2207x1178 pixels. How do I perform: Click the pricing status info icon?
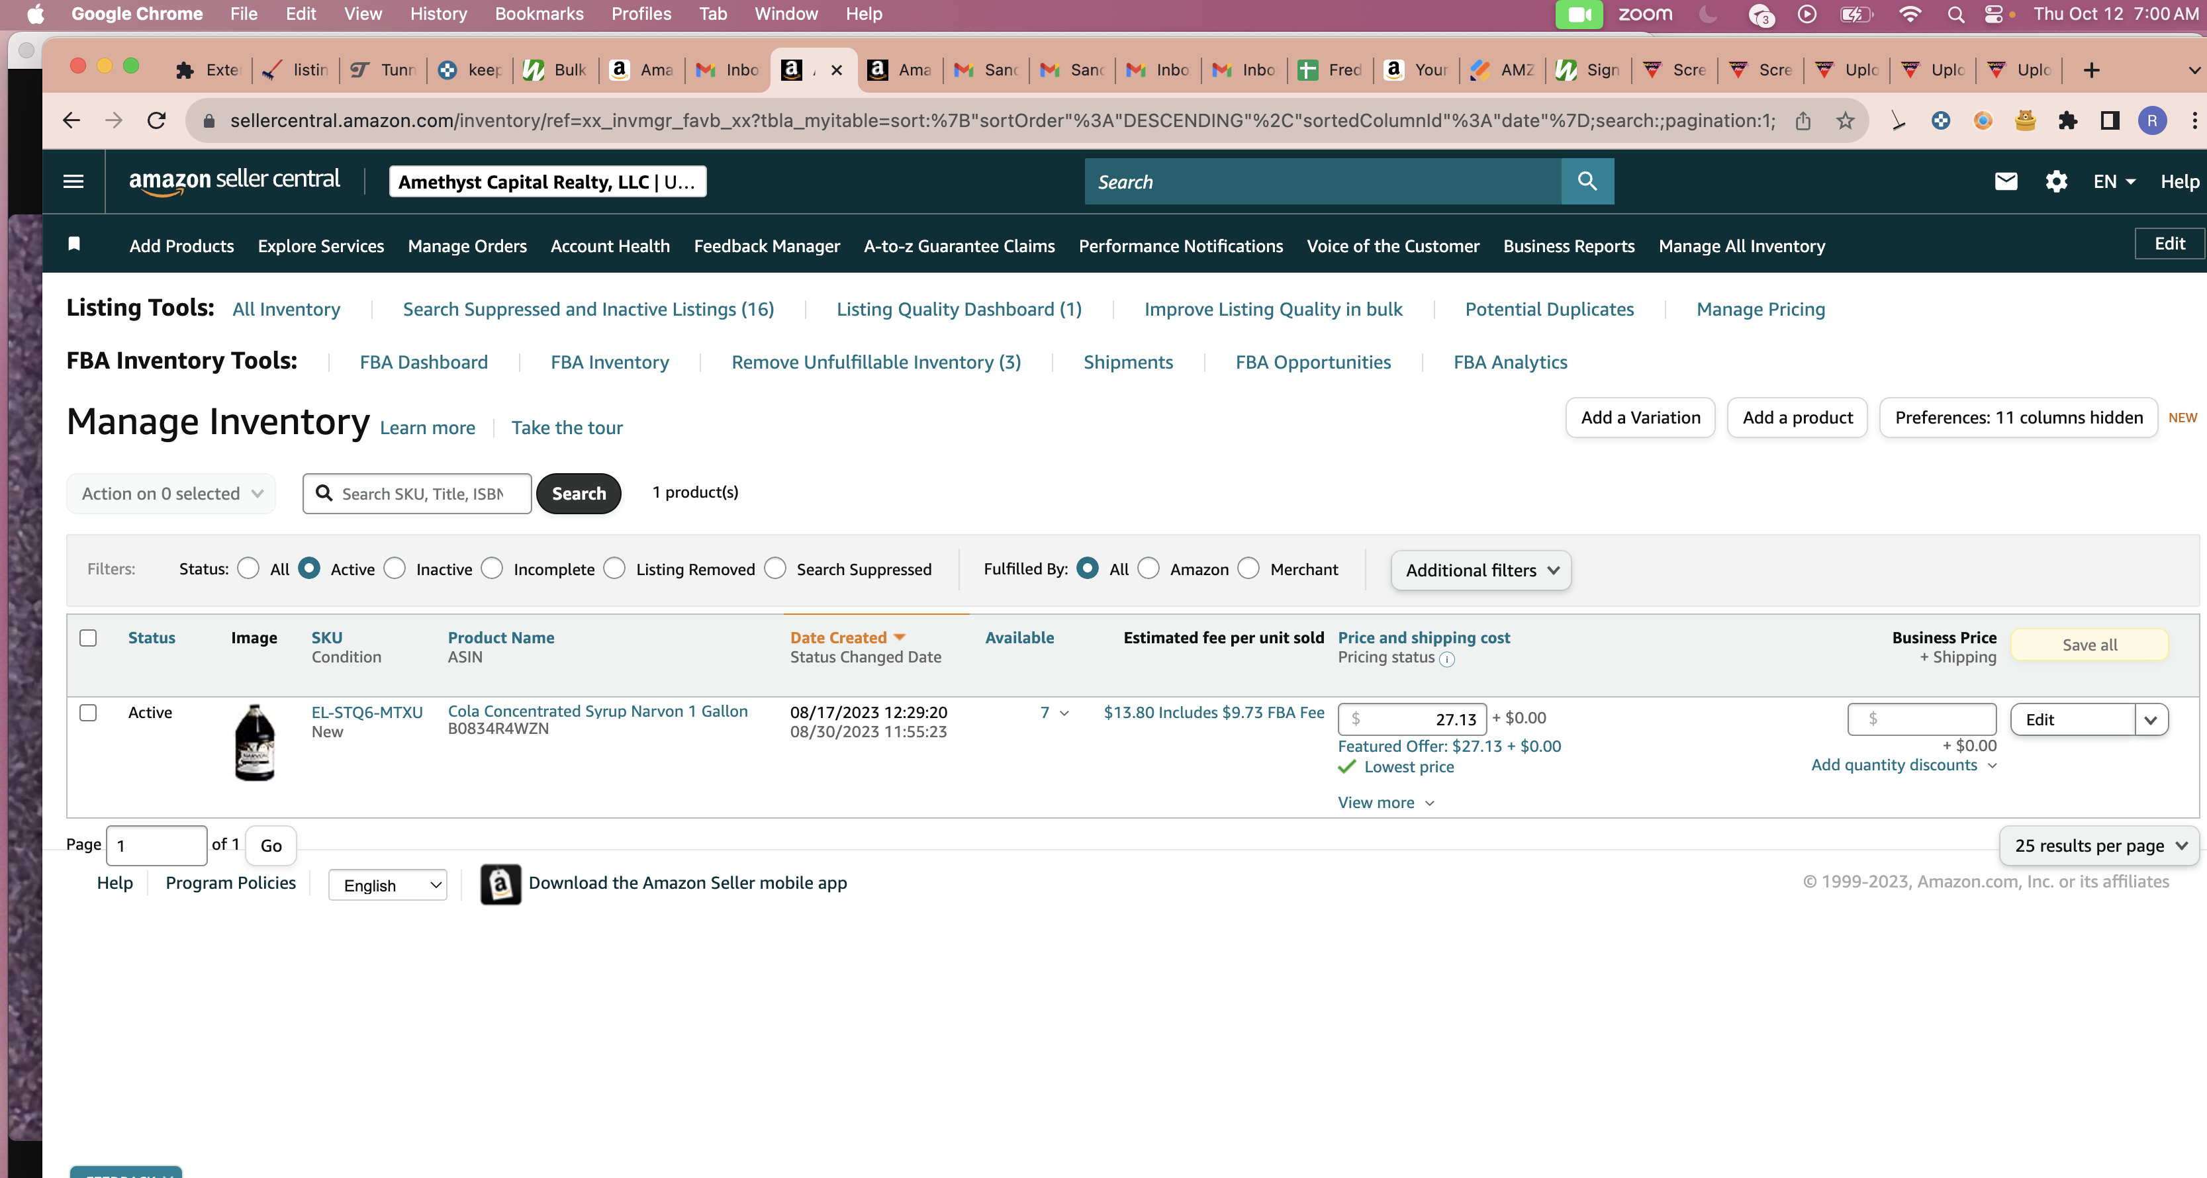(1447, 659)
